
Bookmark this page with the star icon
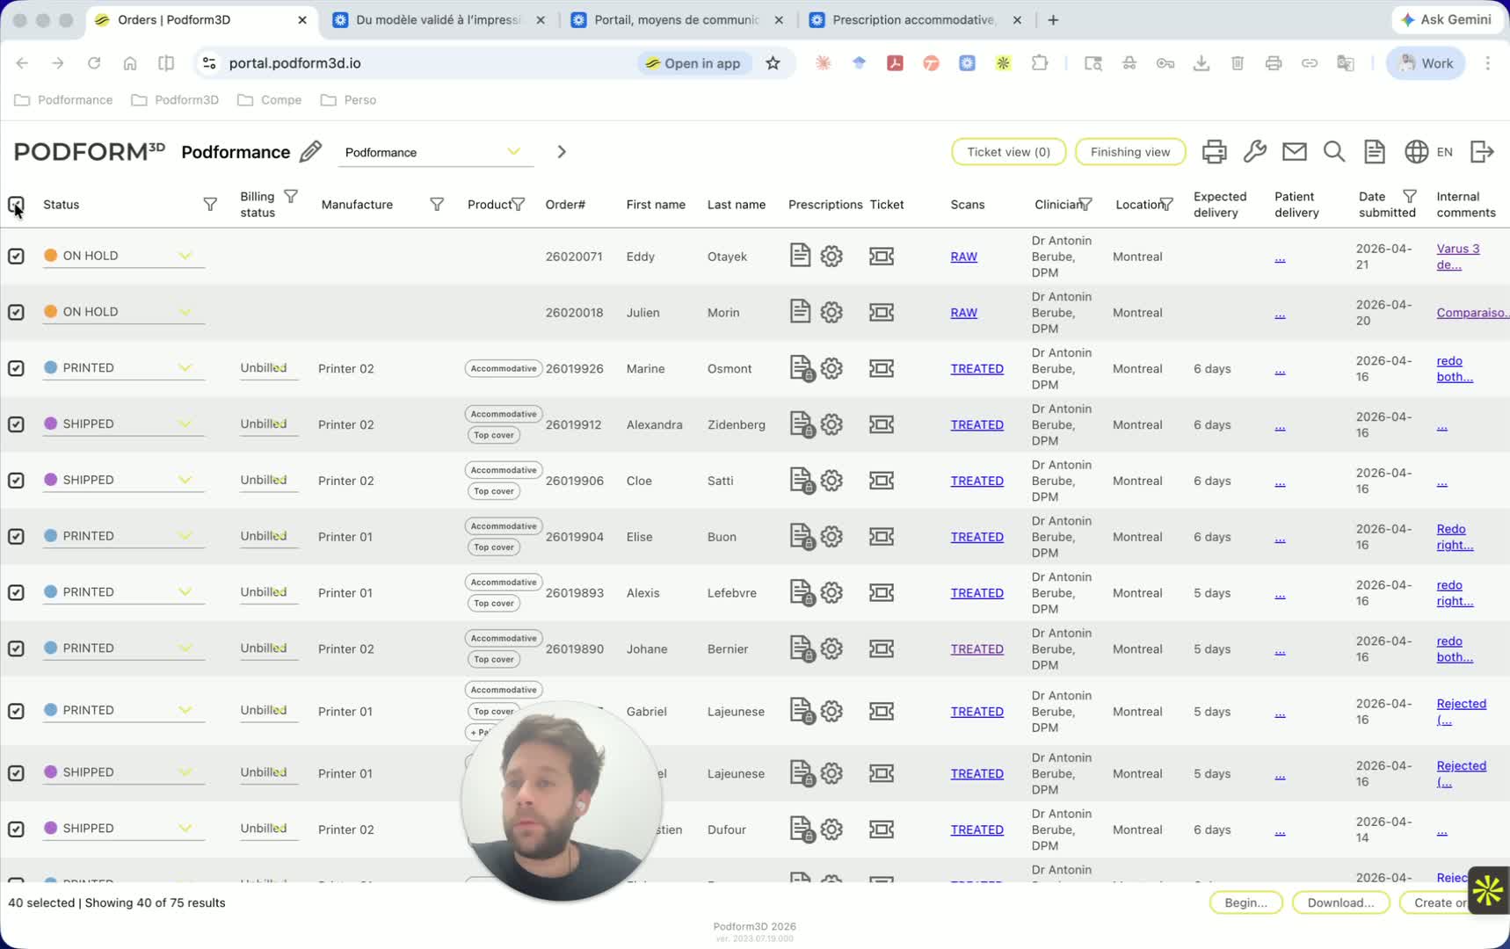(x=773, y=63)
